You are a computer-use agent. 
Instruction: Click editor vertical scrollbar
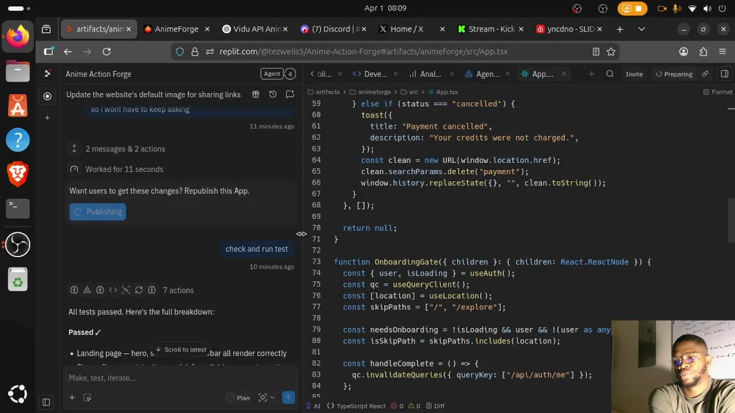(x=731, y=221)
